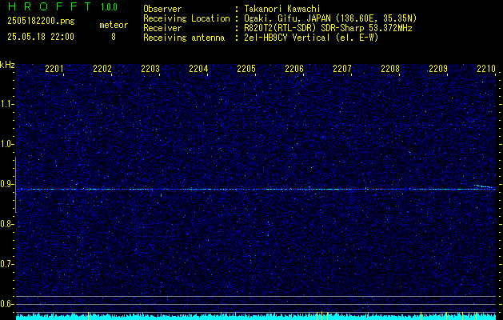503x320 pixels.
Task: Click the 2204 time axis label
Action: tap(198, 68)
